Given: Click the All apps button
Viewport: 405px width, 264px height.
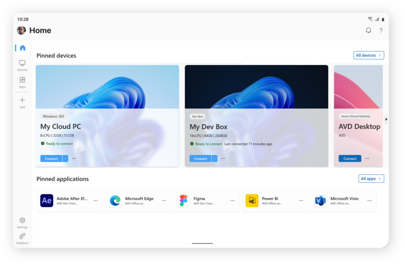Looking at the screenshot, I should point(371,179).
